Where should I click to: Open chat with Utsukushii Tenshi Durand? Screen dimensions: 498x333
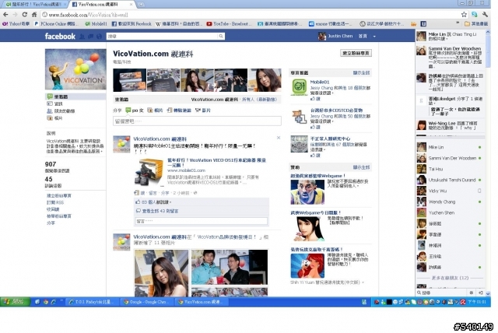click(x=450, y=180)
